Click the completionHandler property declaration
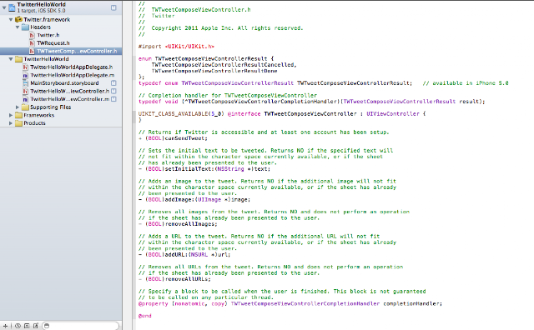The image size is (534, 330). coord(290,304)
